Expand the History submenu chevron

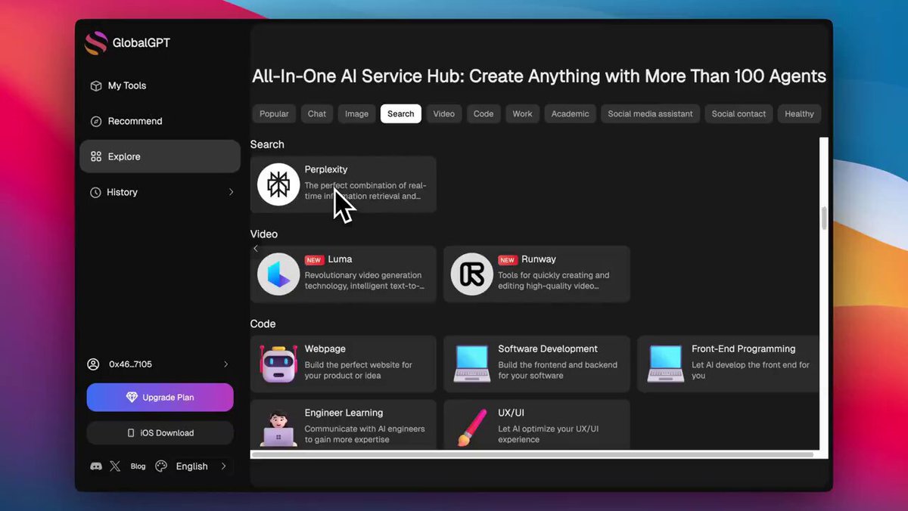[231, 193]
